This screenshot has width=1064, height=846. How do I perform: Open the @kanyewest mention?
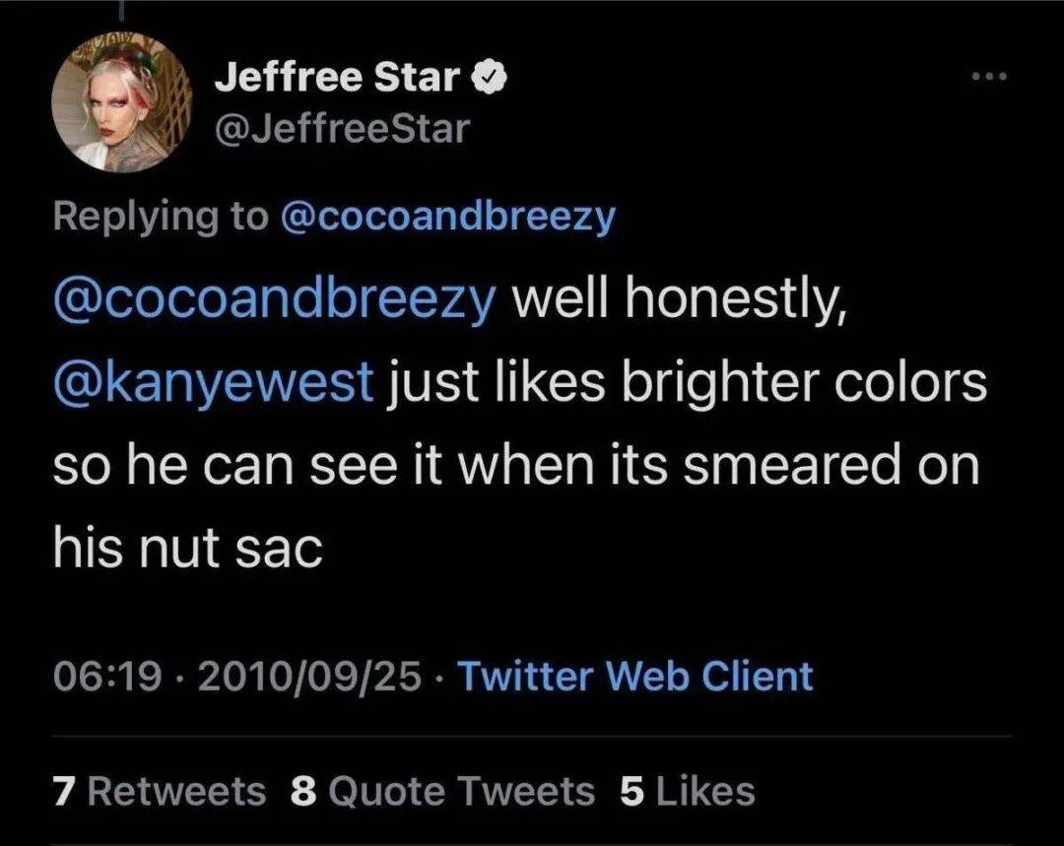[213, 383]
